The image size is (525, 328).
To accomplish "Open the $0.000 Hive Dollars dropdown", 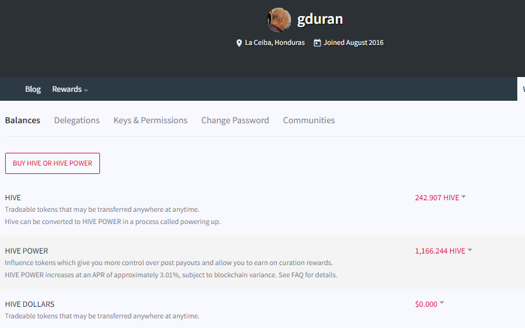I will pos(429,304).
